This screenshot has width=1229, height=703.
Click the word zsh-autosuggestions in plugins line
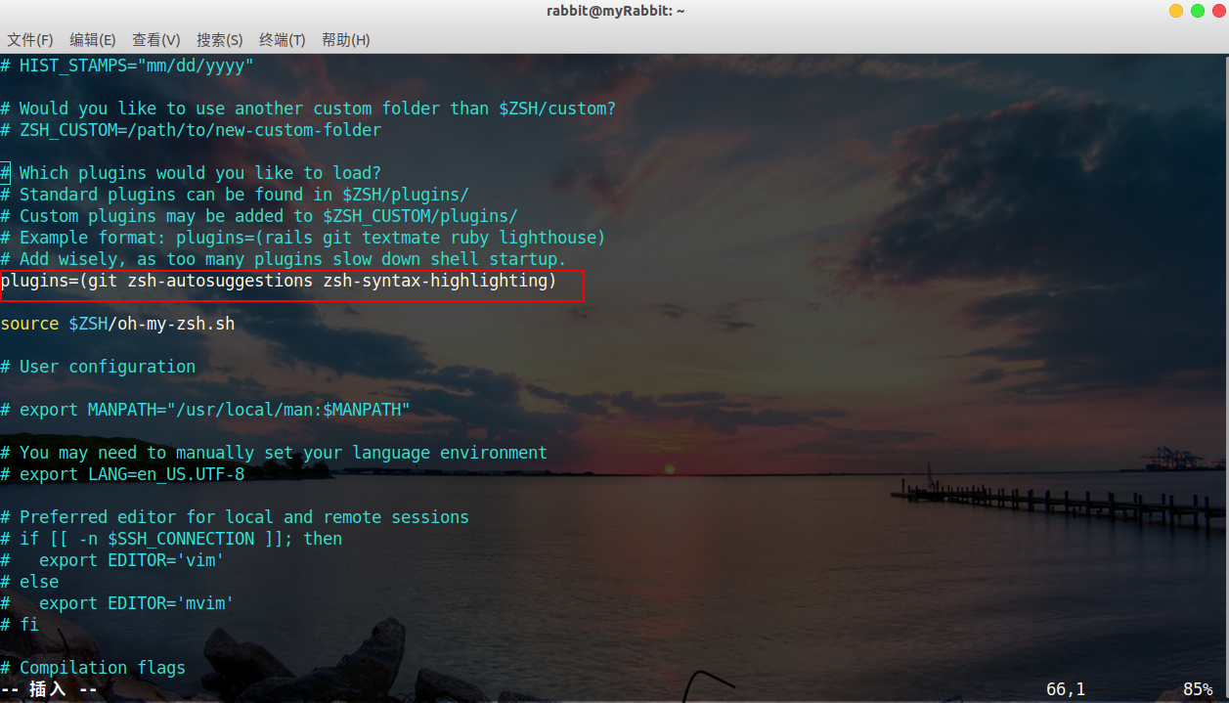point(220,282)
